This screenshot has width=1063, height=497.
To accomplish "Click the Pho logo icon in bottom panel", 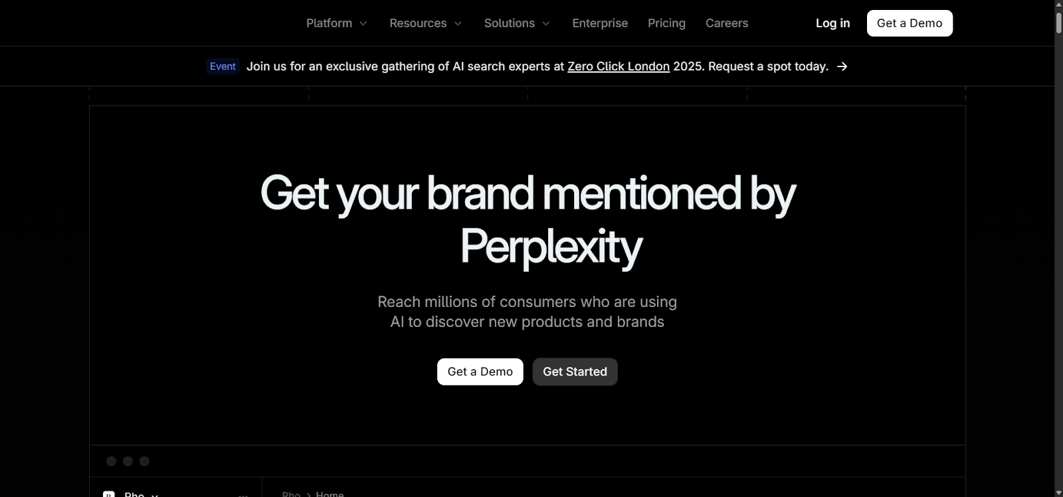I will (108, 495).
